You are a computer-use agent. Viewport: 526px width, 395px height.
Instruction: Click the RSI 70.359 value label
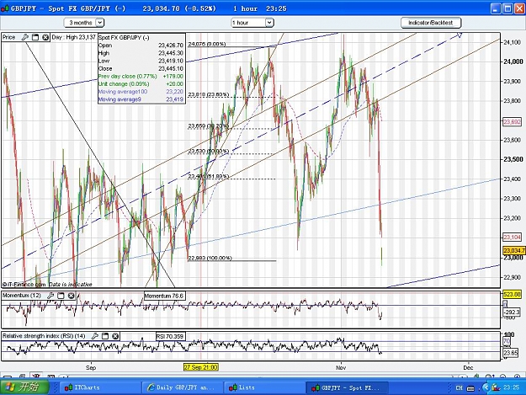[x=170, y=336]
